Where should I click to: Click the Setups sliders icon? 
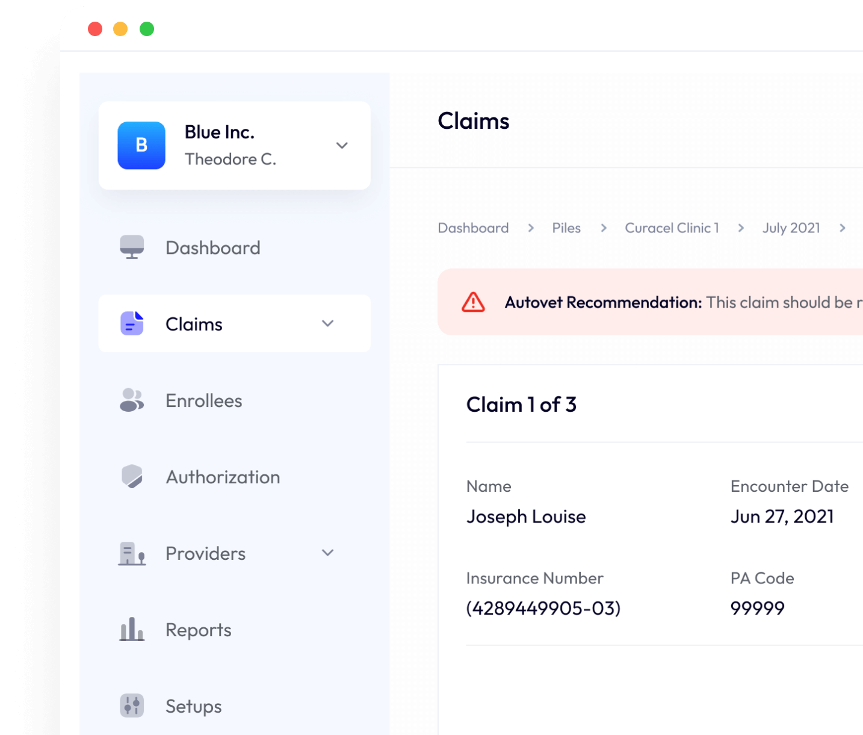(132, 706)
